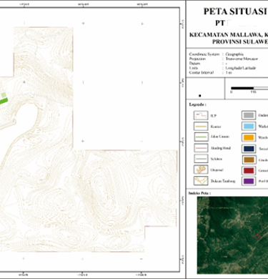Click the Disposal legend symbol

coord(201,170)
